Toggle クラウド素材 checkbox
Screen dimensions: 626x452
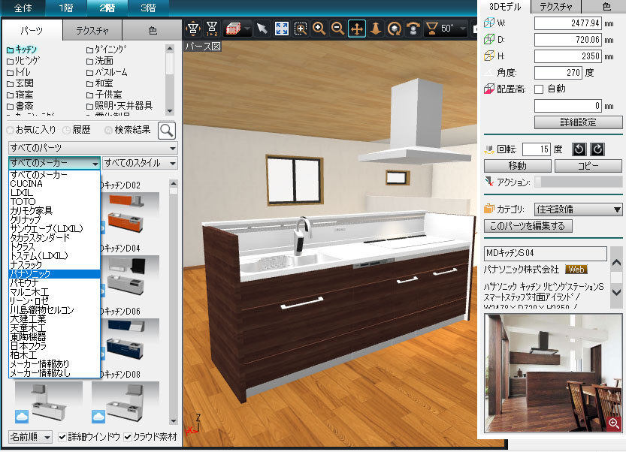point(129,437)
